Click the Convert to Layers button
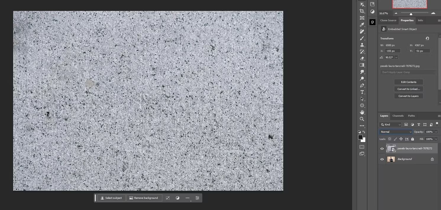This screenshot has width=441, height=210. point(409,96)
